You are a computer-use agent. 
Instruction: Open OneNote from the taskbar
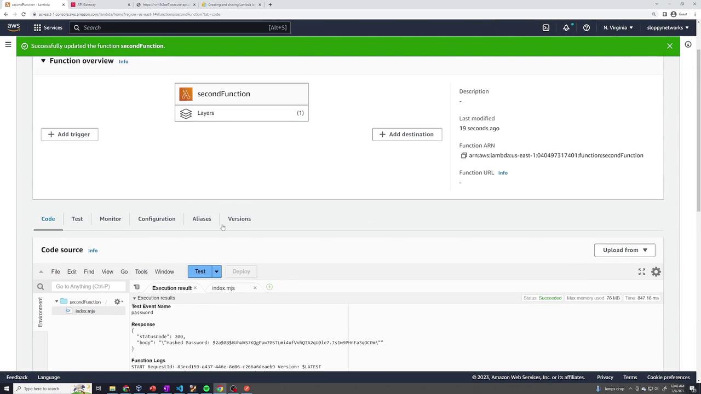(x=166, y=389)
